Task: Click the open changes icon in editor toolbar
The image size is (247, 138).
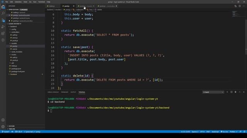Action: click(x=235, y=6)
